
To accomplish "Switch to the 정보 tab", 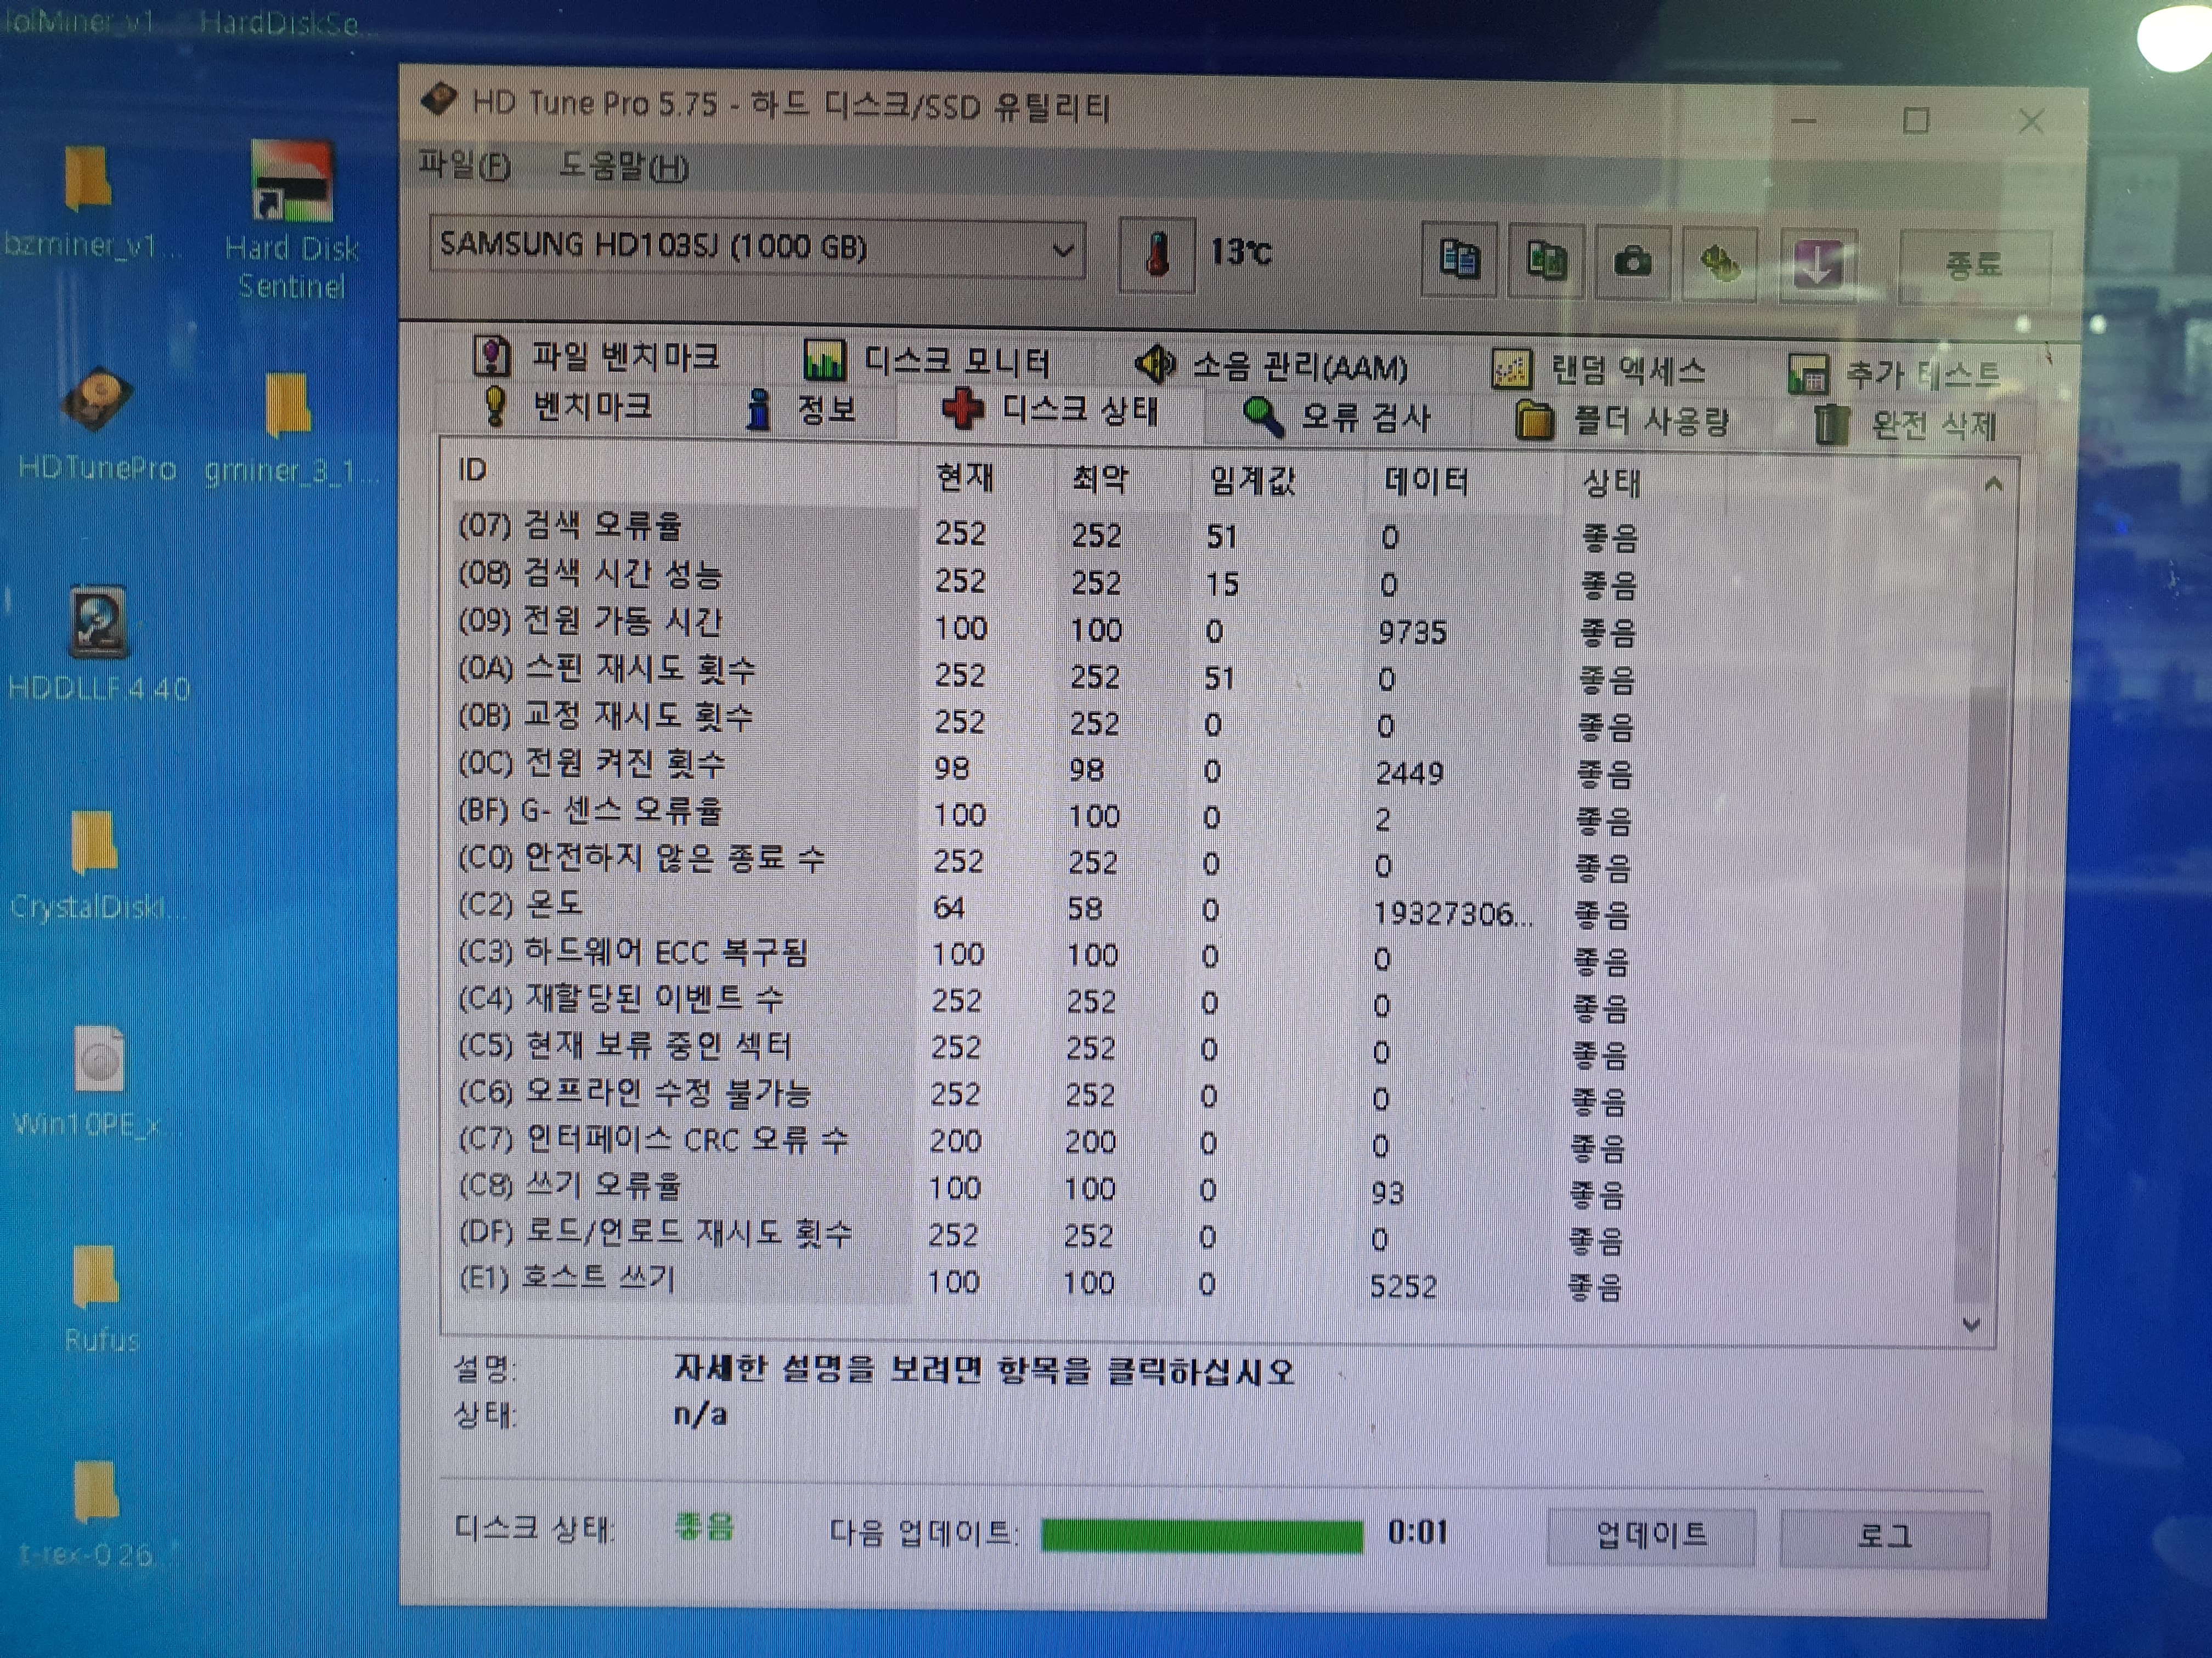I will (801, 410).
